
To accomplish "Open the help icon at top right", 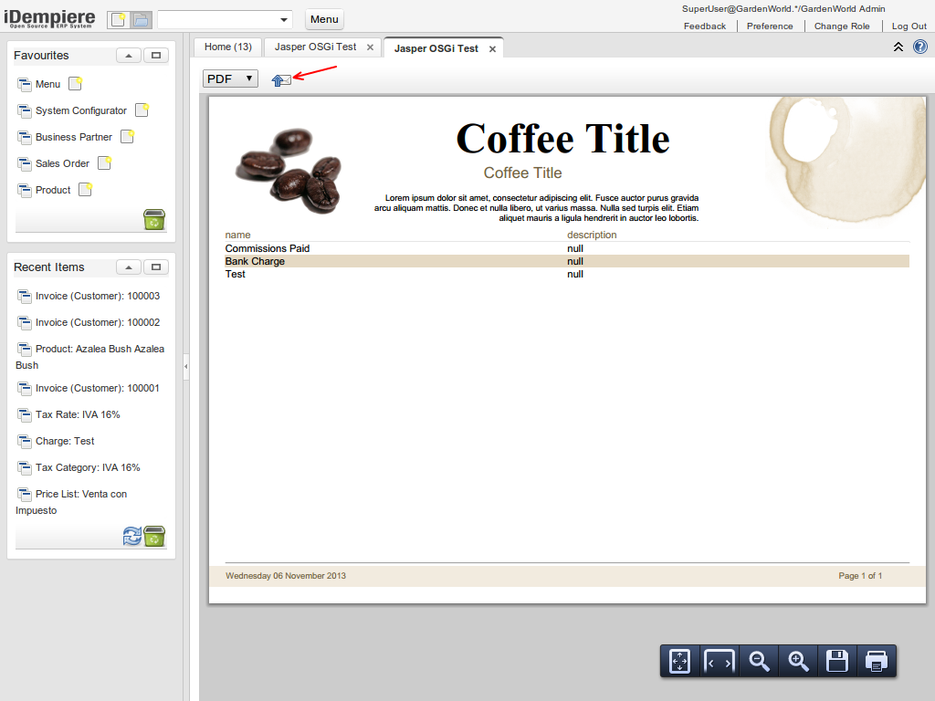I will point(919,47).
